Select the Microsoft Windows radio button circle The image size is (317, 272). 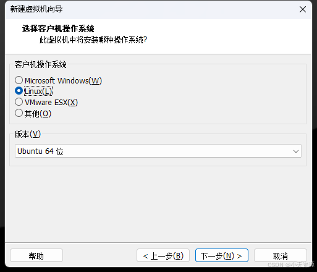coord(19,80)
